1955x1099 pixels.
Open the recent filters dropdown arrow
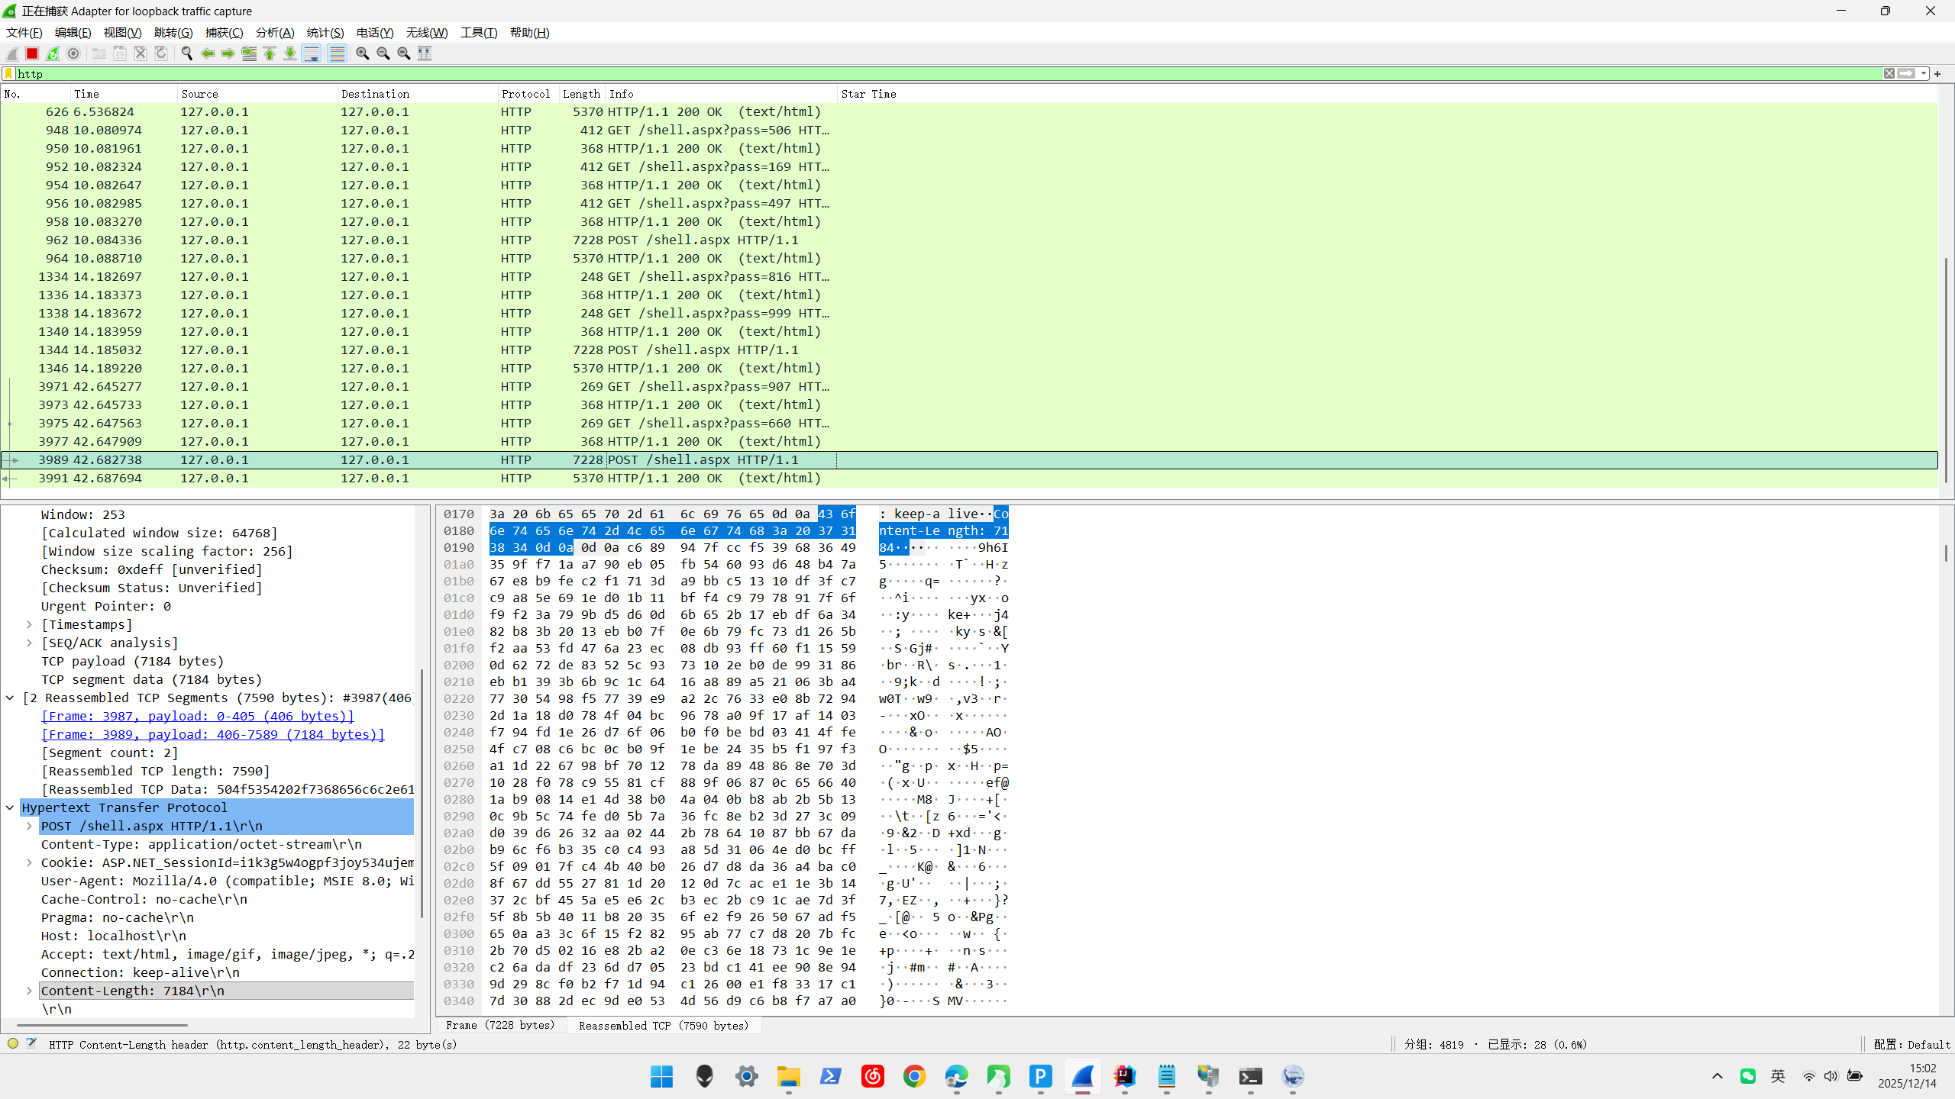pyautogui.click(x=1924, y=74)
